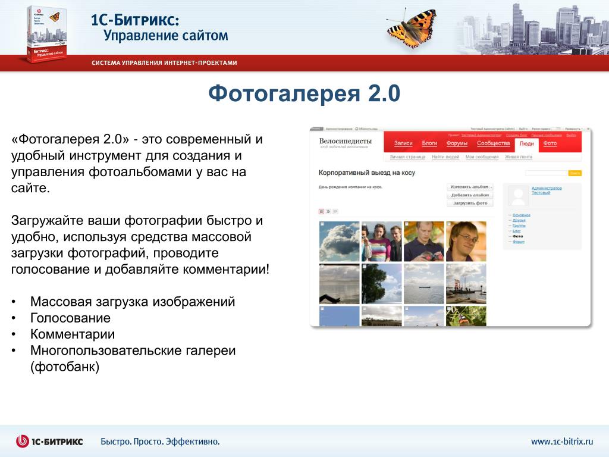Click the 'Быстро. Просто. Эффективно.' slogan
Screen dimensions: 609x457
click(160, 442)
